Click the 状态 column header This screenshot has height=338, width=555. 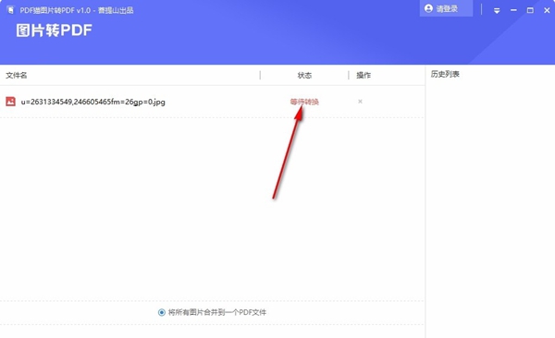pyautogui.click(x=304, y=75)
